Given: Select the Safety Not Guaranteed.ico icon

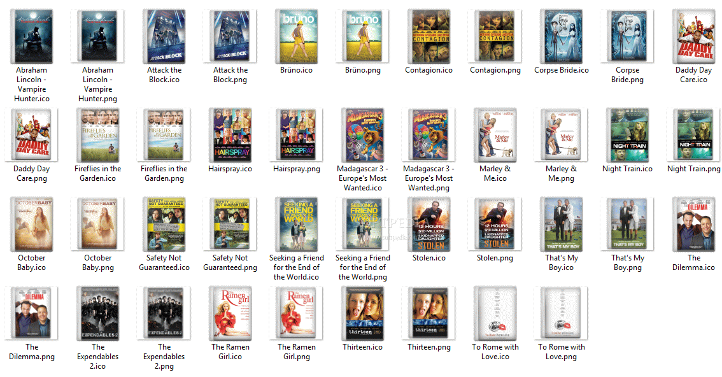Looking at the screenshot, I should [164, 224].
